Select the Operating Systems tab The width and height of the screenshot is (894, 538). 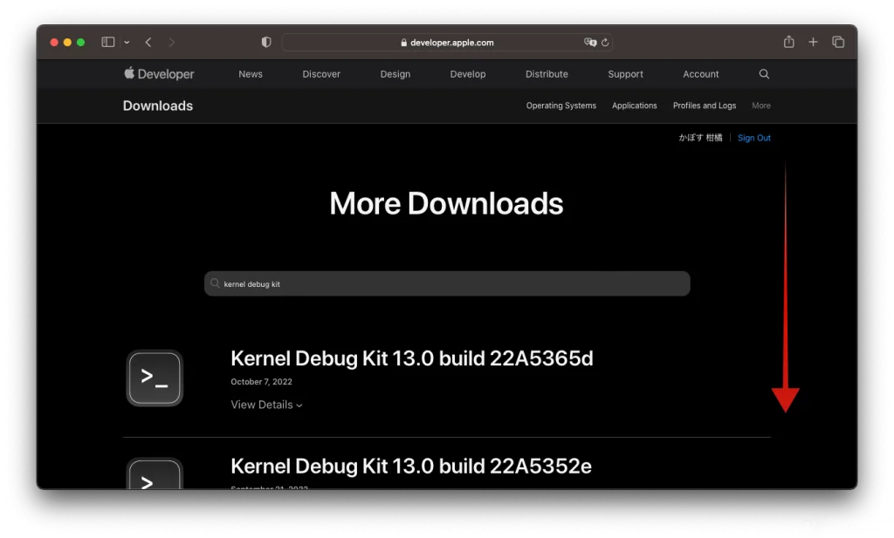560,106
